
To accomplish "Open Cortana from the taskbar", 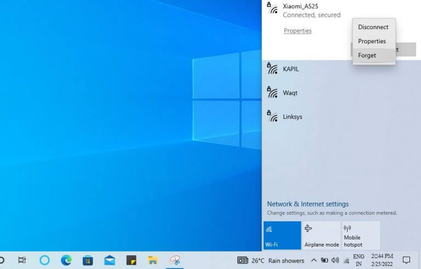I will point(44,260).
